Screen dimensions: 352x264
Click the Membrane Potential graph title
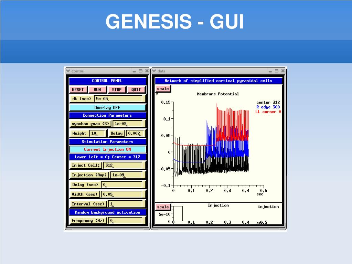pos(218,94)
